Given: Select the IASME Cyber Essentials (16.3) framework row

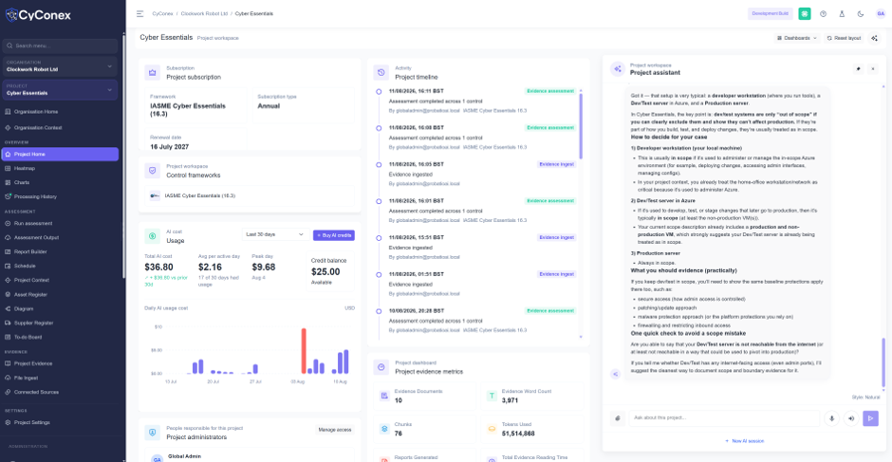Looking at the screenshot, I should coord(250,195).
